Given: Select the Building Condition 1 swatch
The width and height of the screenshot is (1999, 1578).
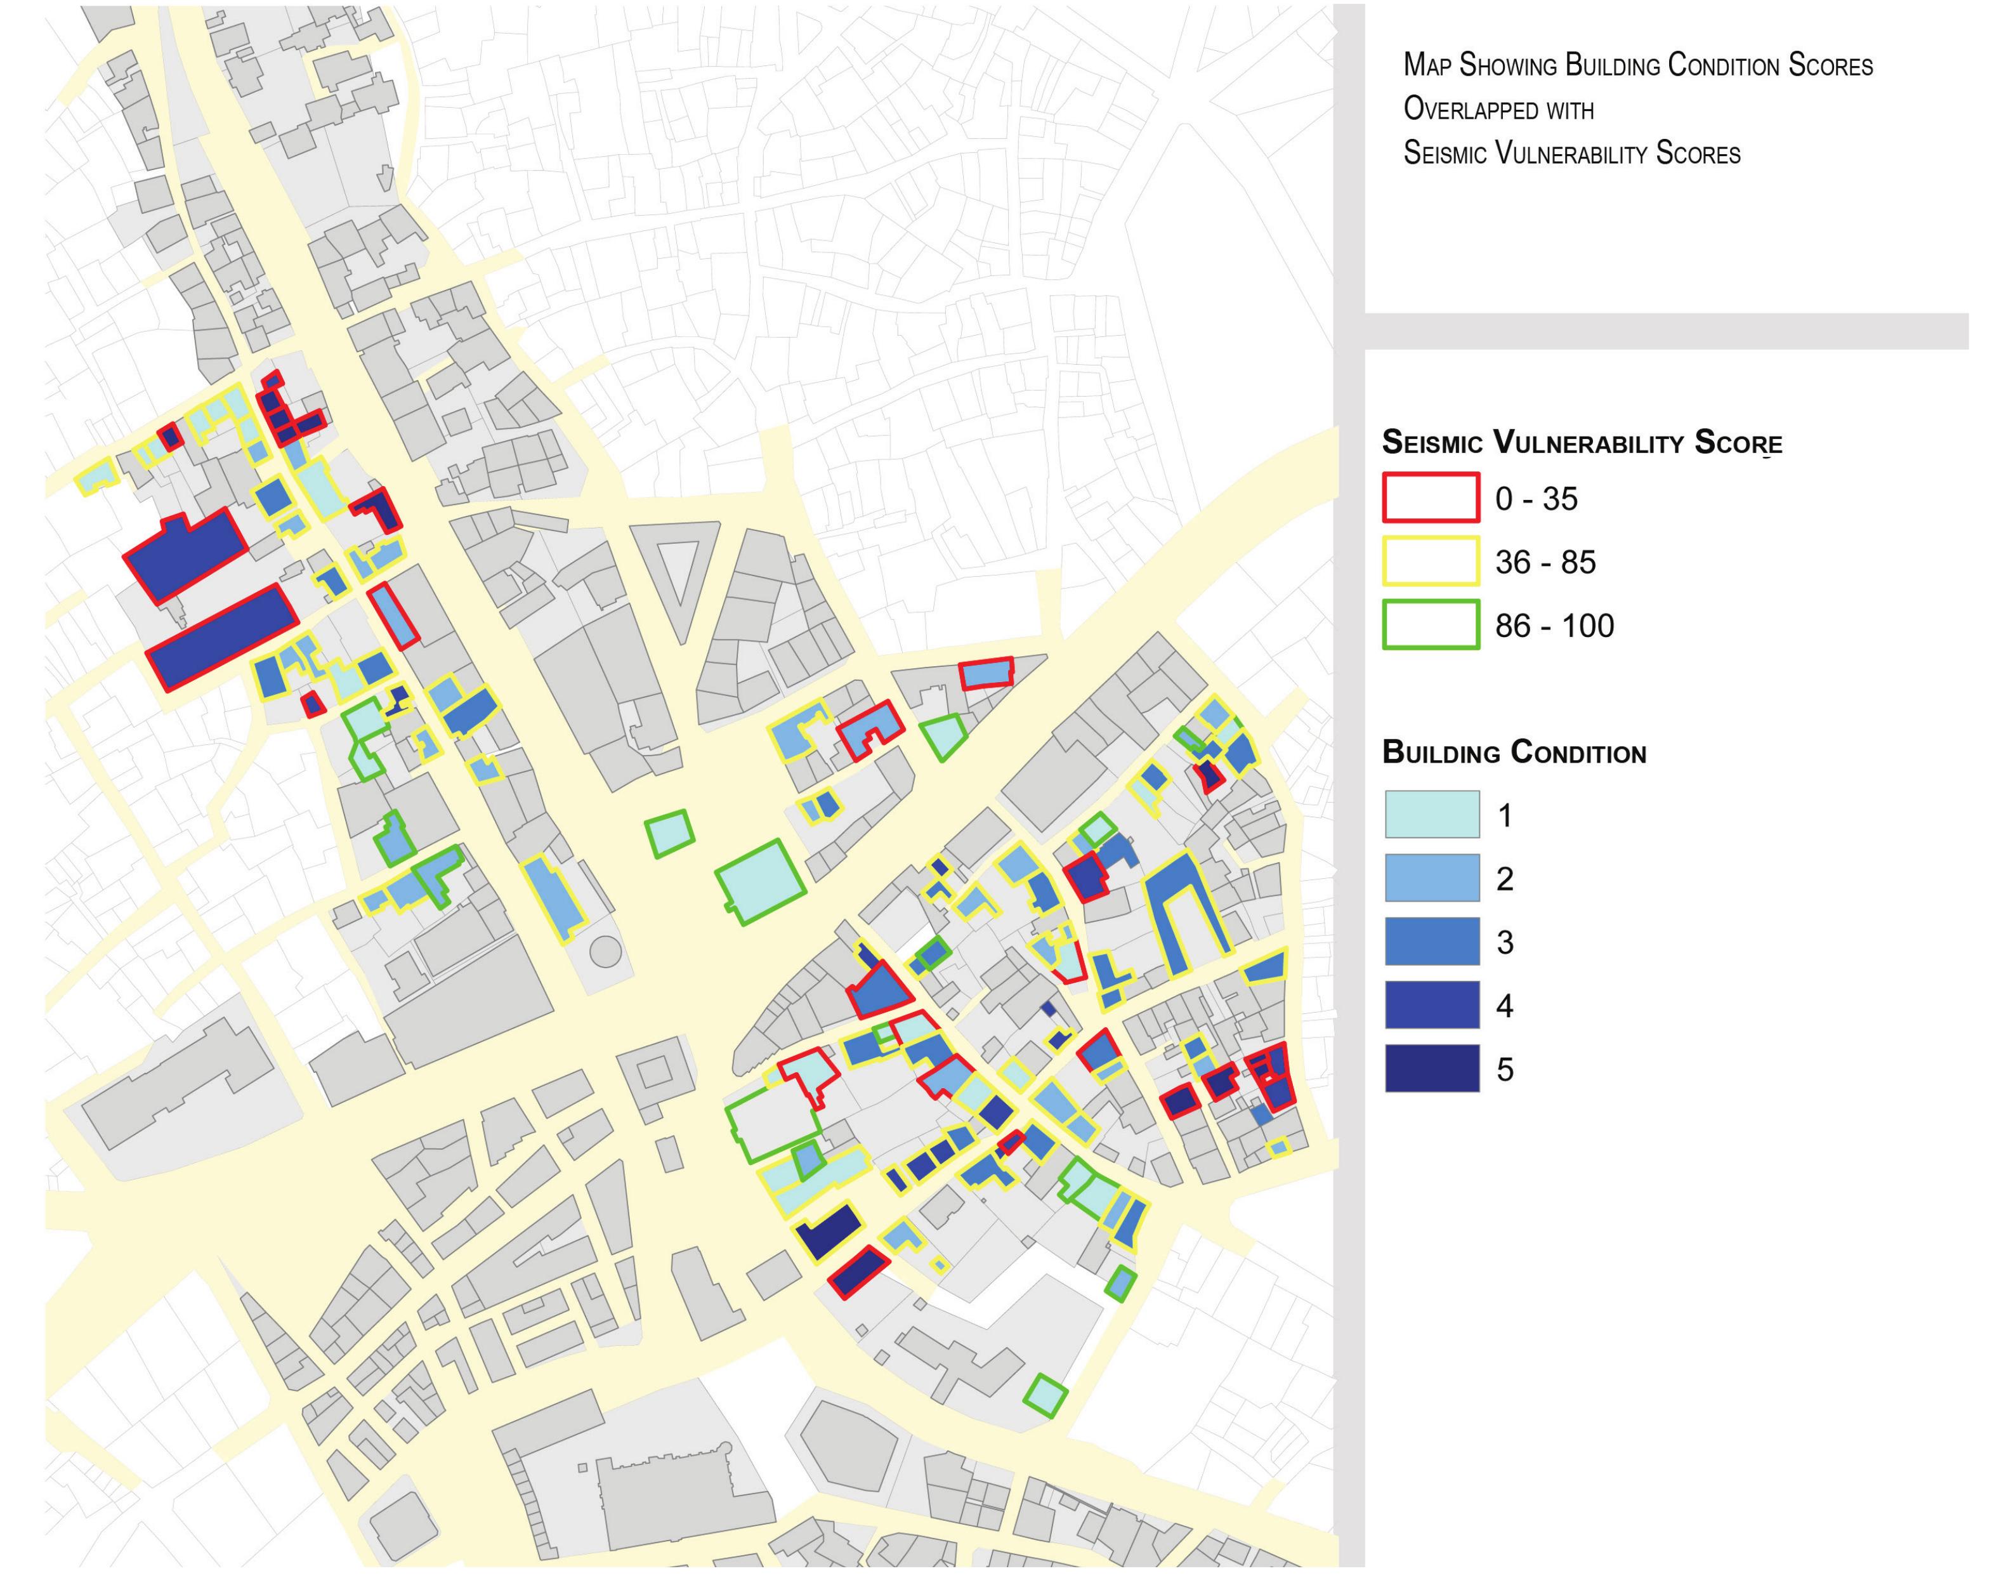Looking at the screenshot, I should coord(1432,814).
